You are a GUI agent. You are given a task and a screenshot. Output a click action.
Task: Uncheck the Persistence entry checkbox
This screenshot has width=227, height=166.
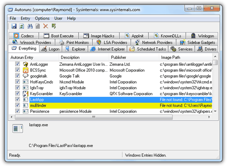point(17,111)
